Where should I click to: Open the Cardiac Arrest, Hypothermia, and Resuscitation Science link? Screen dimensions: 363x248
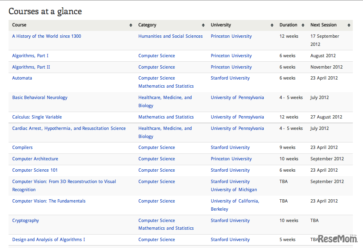click(69, 128)
